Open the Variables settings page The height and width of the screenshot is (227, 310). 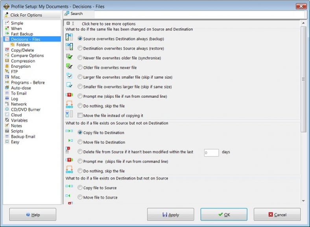pos(19,120)
